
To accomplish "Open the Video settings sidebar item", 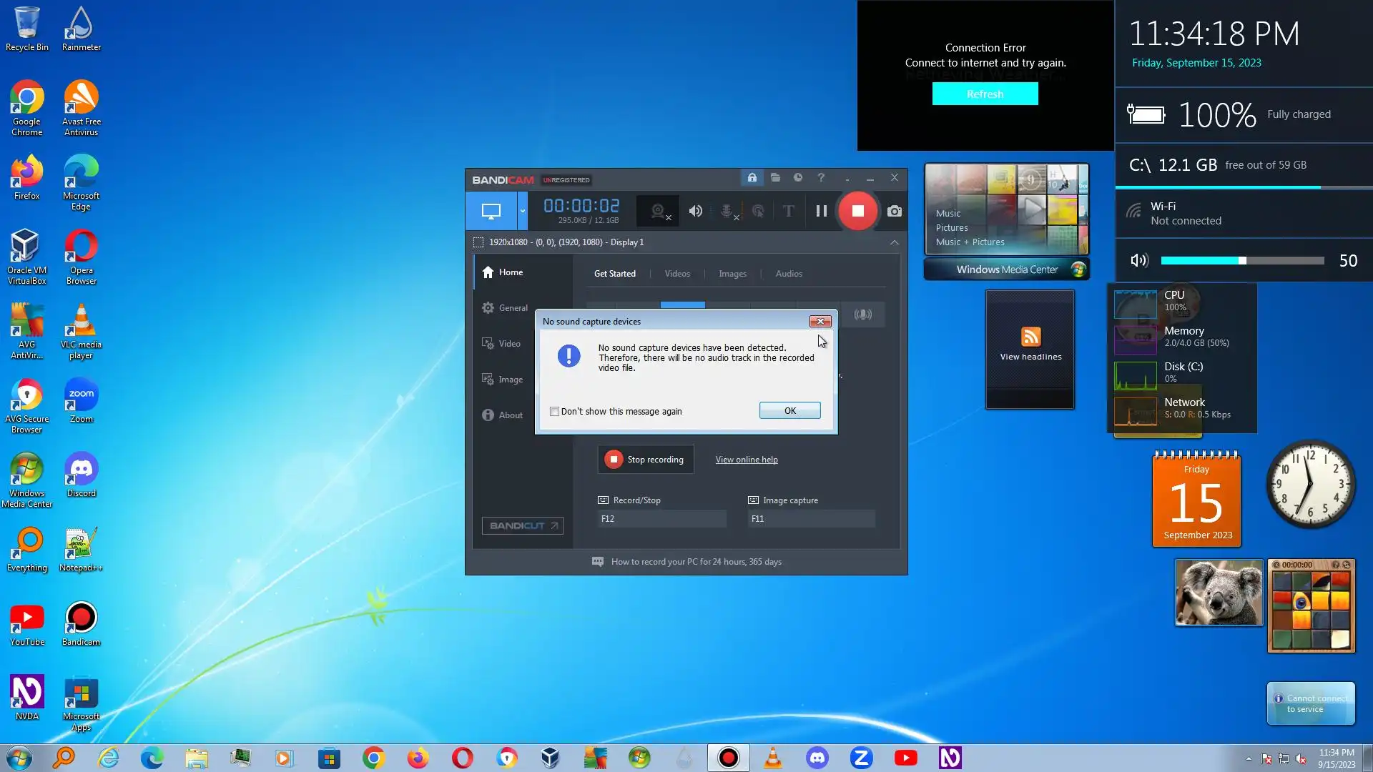I will coord(509,344).
